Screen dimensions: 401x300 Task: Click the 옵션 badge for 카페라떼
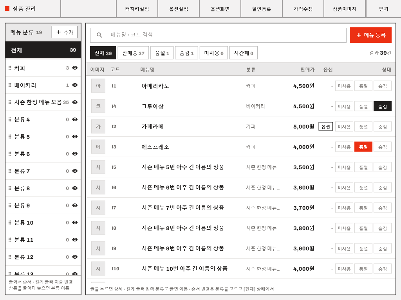point(325,127)
